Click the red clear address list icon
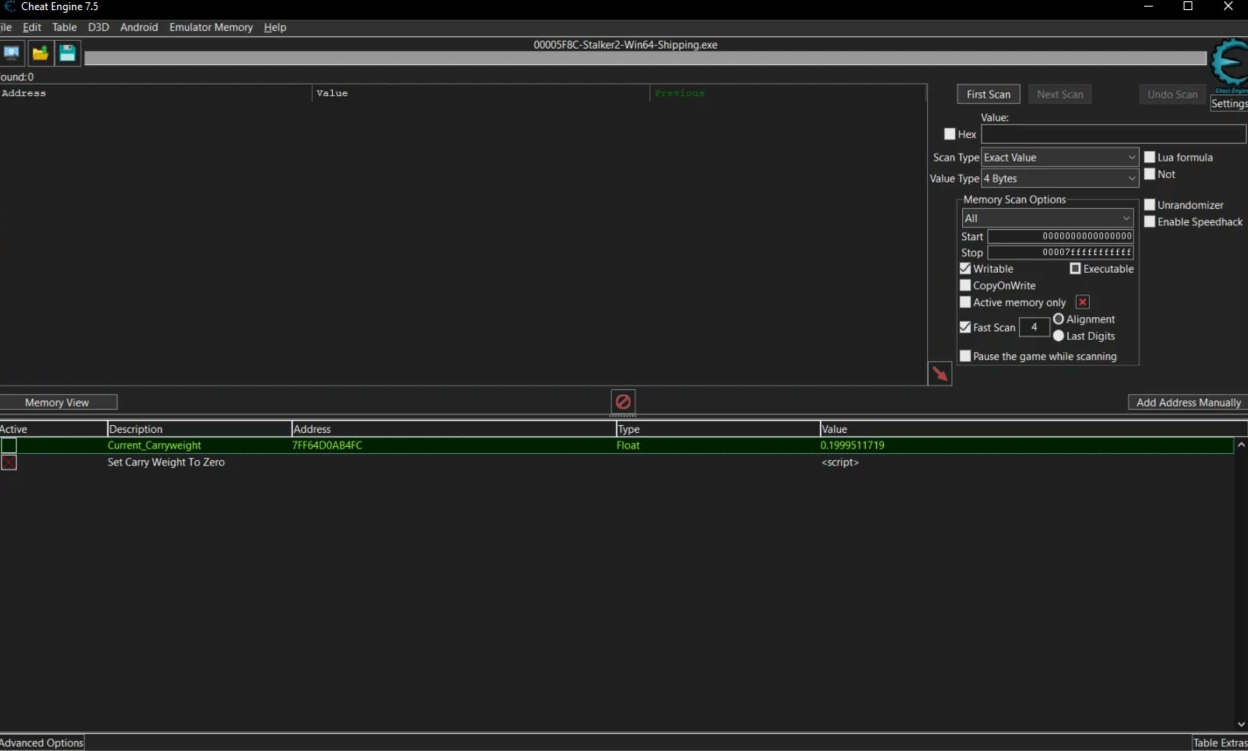 (623, 402)
